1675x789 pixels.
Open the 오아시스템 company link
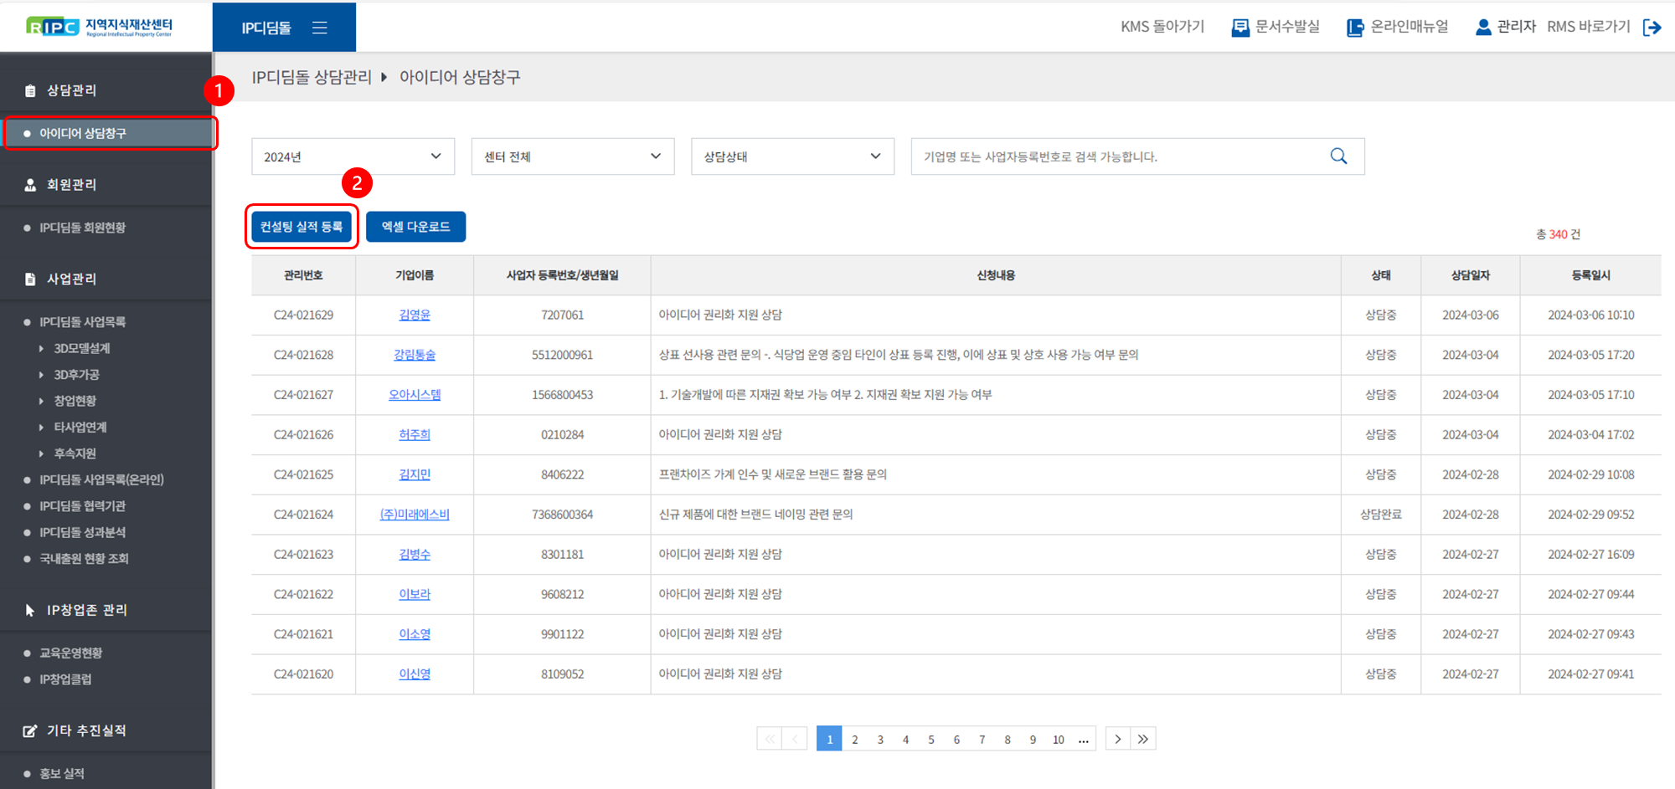coord(415,395)
